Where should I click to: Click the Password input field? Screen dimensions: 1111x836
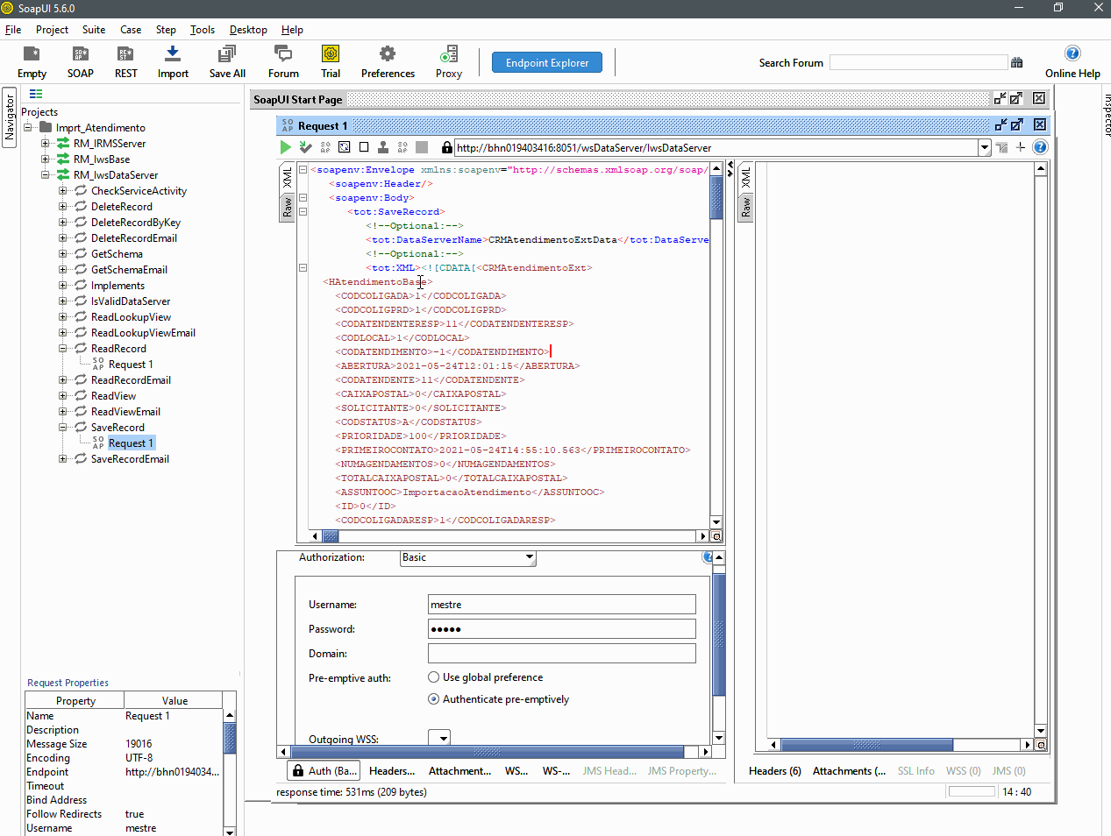pyautogui.click(x=562, y=629)
